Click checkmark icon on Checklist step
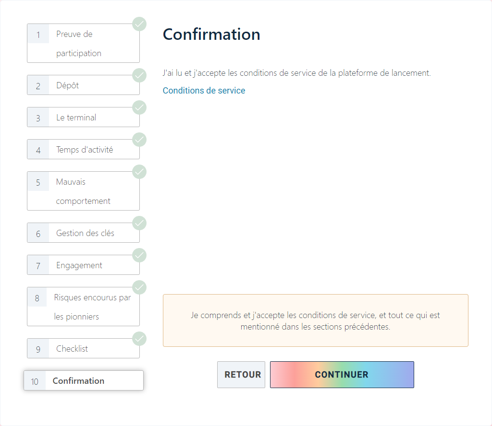Image resolution: width=492 pixels, height=426 pixels. 139,339
